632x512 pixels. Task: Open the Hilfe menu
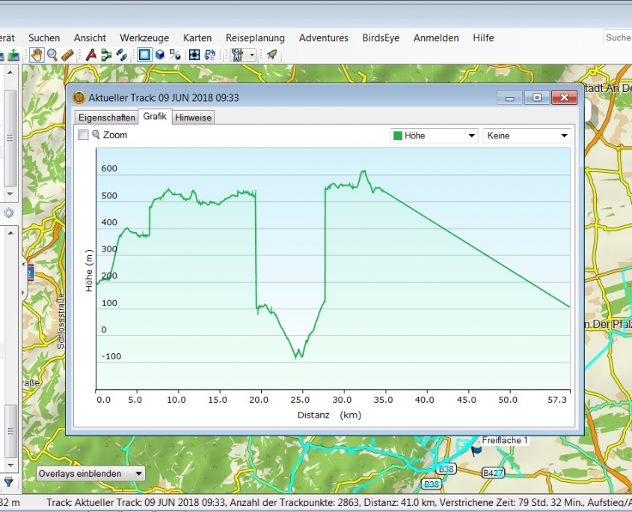[483, 38]
